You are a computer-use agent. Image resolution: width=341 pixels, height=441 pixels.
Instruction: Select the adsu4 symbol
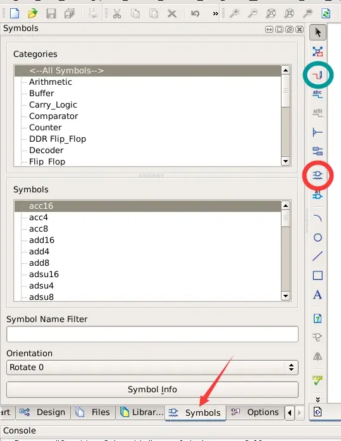(41, 286)
